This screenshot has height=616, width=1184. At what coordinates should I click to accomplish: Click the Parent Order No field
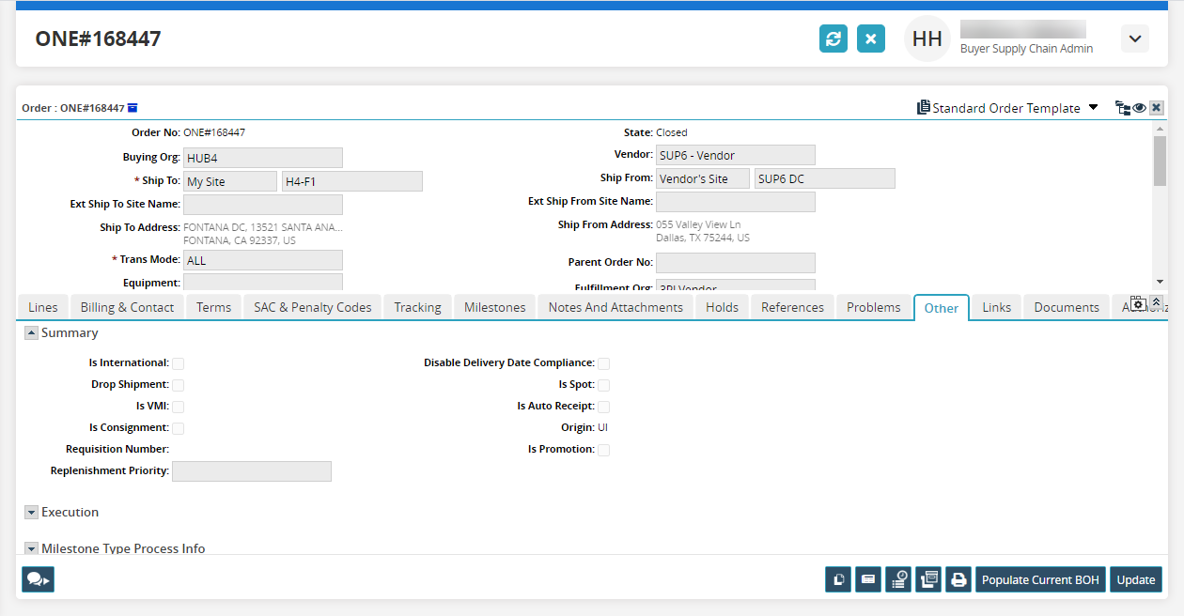point(736,263)
